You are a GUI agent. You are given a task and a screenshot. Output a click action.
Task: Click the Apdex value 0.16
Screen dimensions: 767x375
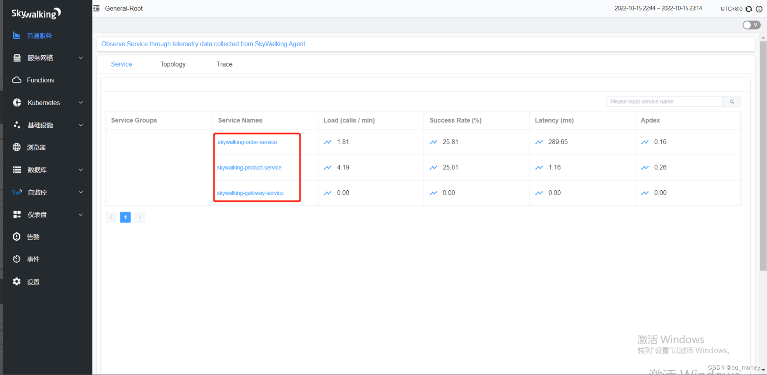pos(660,142)
